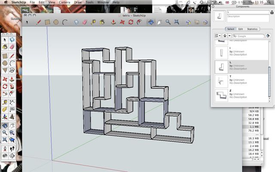
Task: Click the In Model home button
Action: (x=225, y=36)
